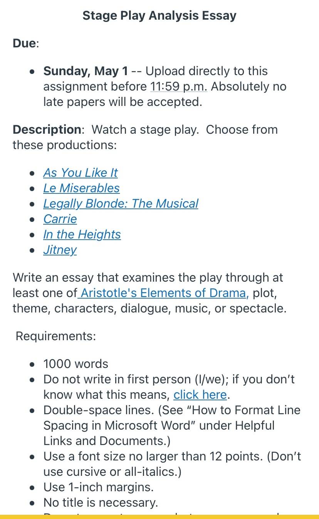Open the As You Like It link
This screenshot has height=519, width=319.
click(80, 173)
